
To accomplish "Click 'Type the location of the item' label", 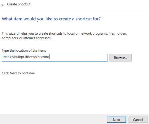I will coord(24,51).
